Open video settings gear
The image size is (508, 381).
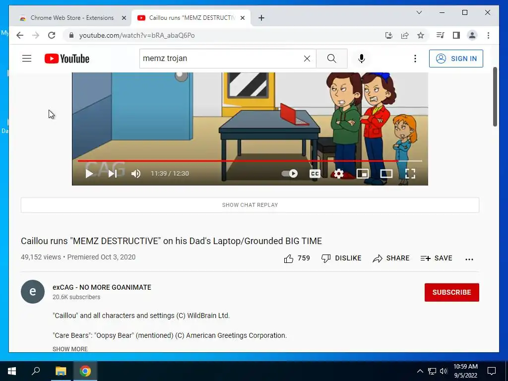[338, 174]
